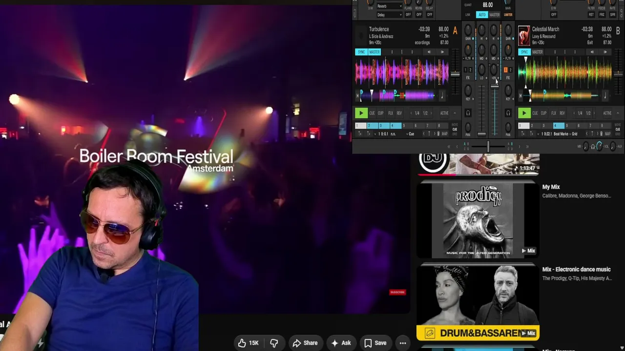Open Prodigy My Mix thumbnail

coord(478,220)
